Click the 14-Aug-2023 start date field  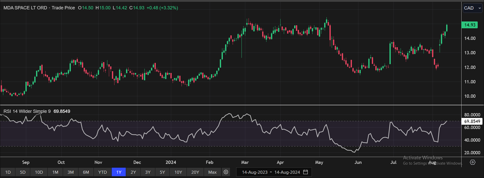254,172
